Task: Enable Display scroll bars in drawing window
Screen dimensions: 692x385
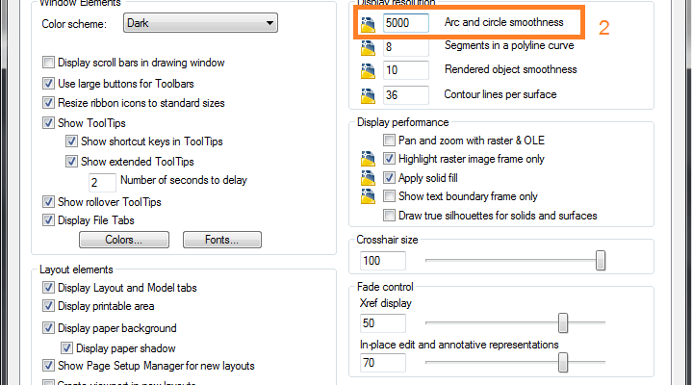Action: [48, 63]
